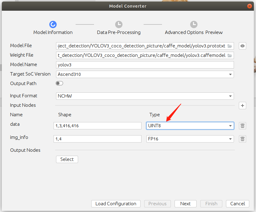Add an input node with plus icon
The image size is (256, 212).
pos(243,106)
